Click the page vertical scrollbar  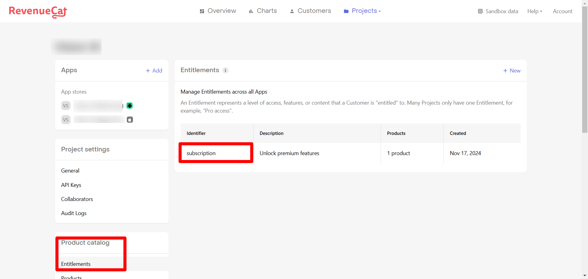[x=585, y=70]
